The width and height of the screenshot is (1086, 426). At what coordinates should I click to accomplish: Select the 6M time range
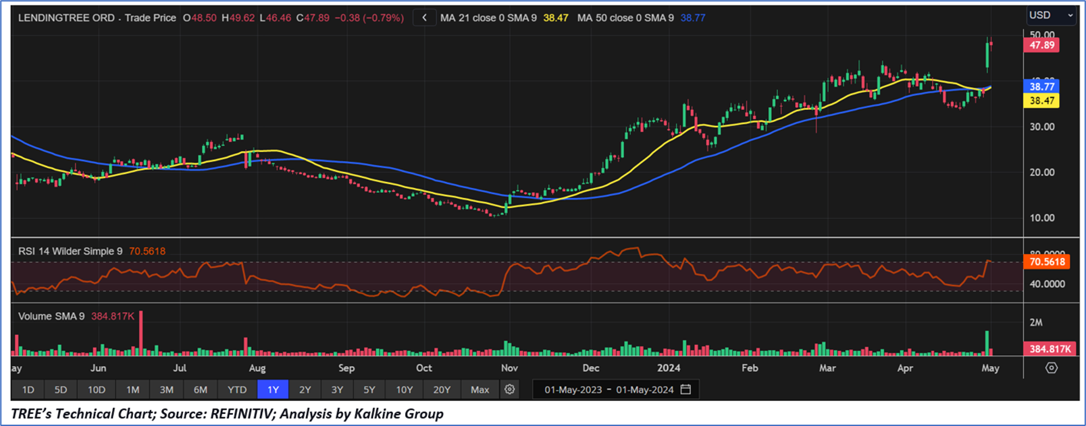tap(201, 390)
